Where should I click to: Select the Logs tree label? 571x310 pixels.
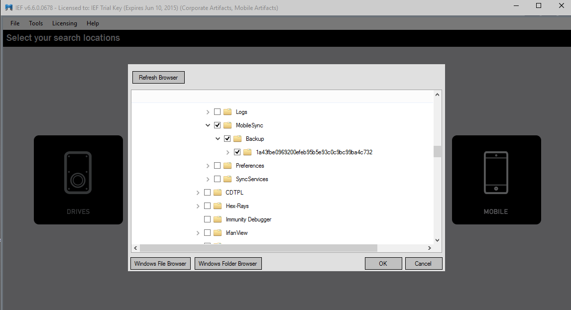pos(241,112)
